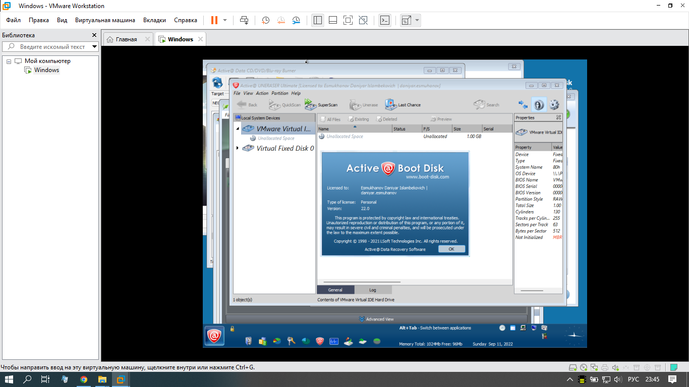This screenshot has width=689, height=387.
Task: Click the Last Chance toolbar button
Action: pyautogui.click(x=403, y=105)
